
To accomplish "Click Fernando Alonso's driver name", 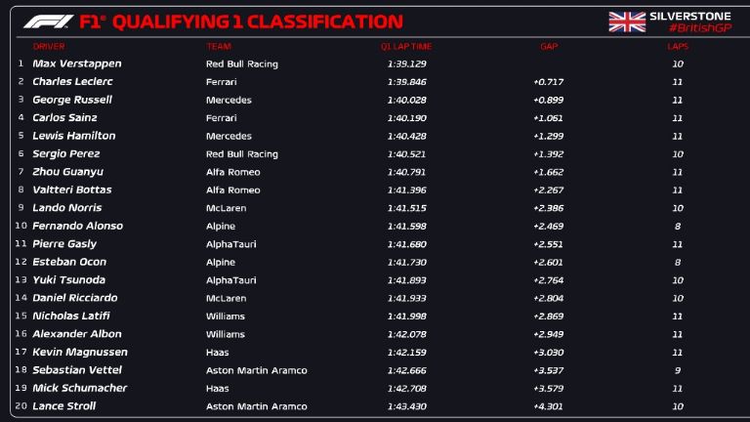I will (77, 226).
